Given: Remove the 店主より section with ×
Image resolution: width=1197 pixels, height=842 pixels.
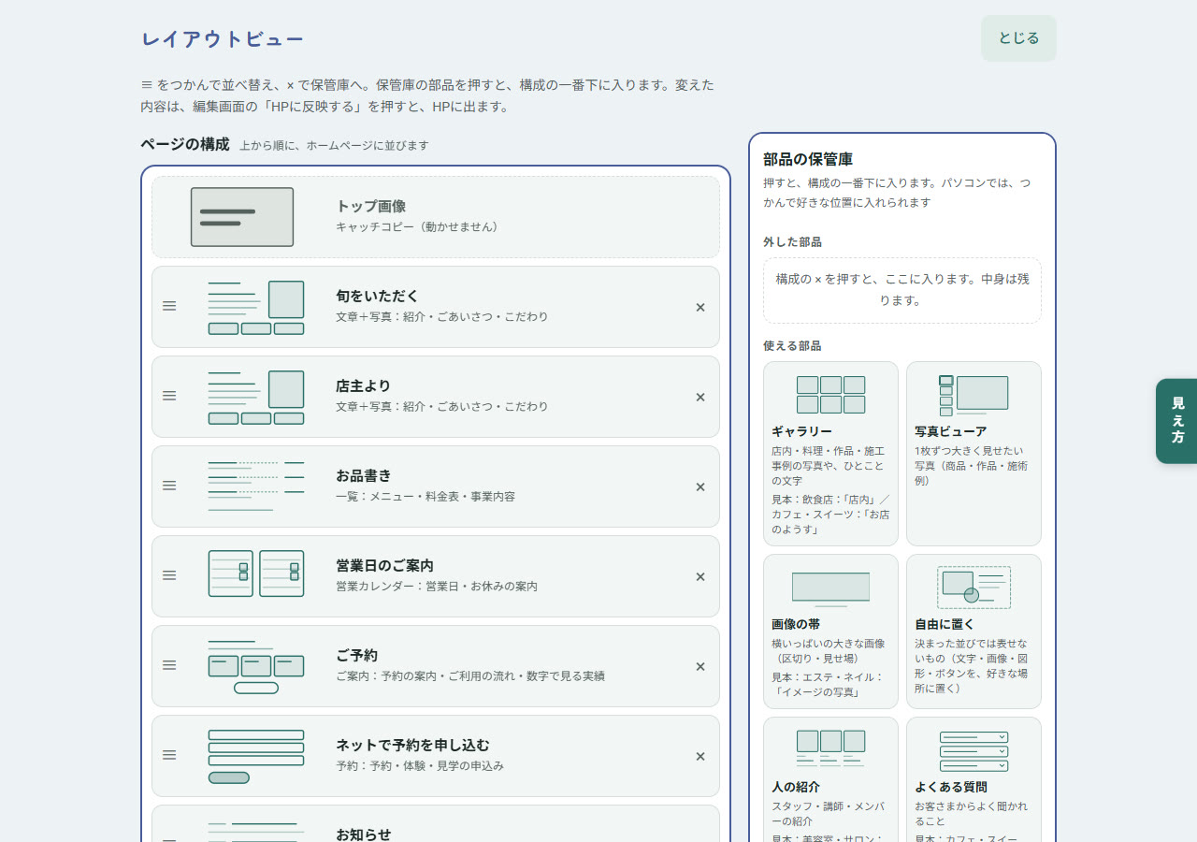Looking at the screenshot, I should [x=700, y=397].
